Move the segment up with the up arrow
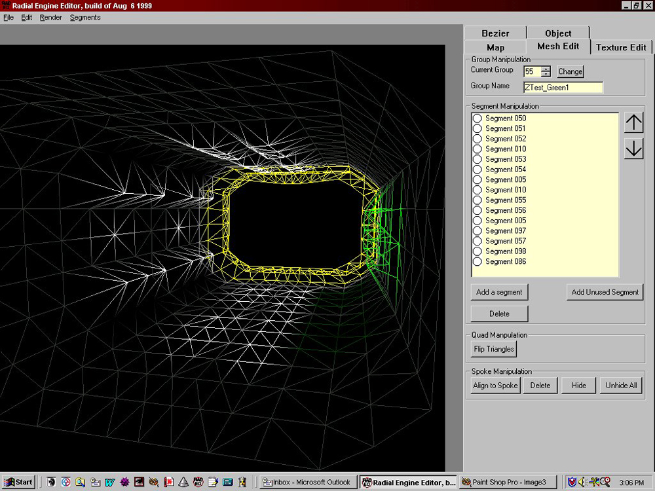The image size is (655, 491). (633, 123)
